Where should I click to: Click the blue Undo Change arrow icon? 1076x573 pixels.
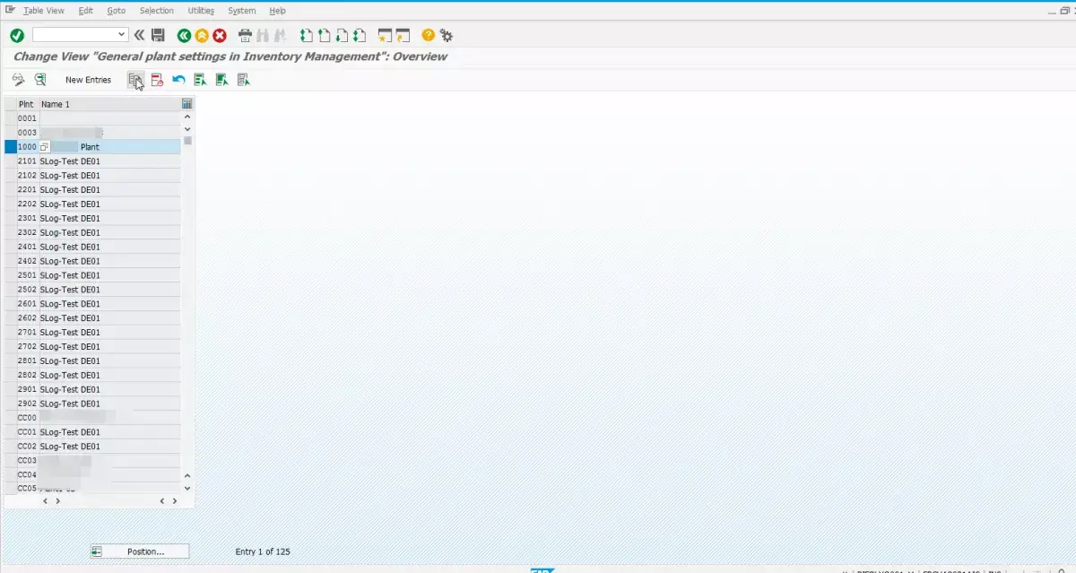pyautogui.click(x=178, y=80)
